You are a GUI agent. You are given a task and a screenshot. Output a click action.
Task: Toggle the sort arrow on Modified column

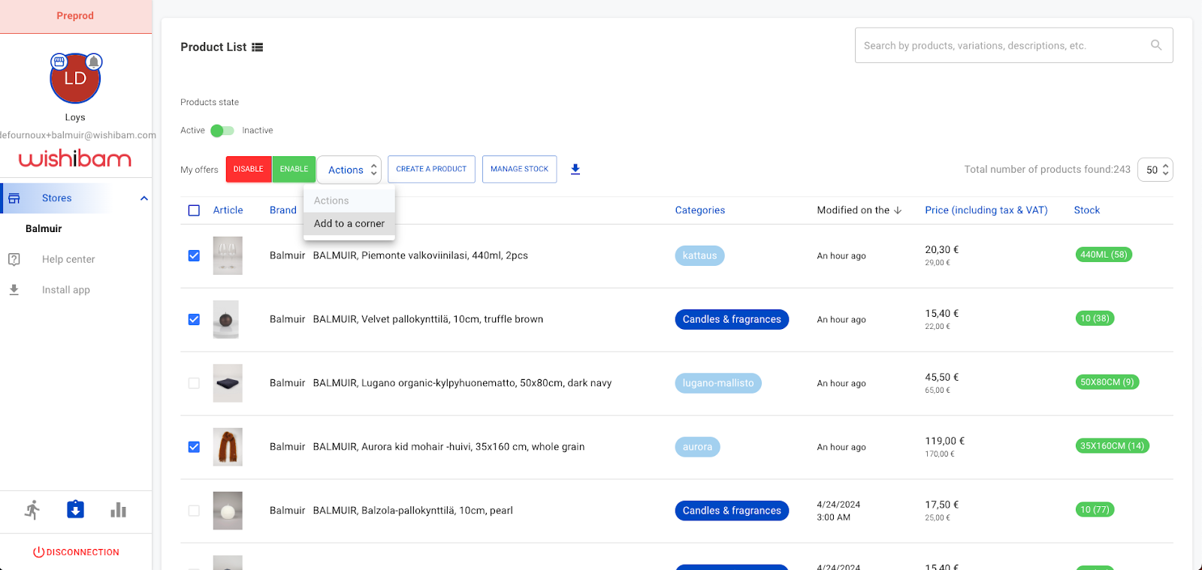point(898,210)
